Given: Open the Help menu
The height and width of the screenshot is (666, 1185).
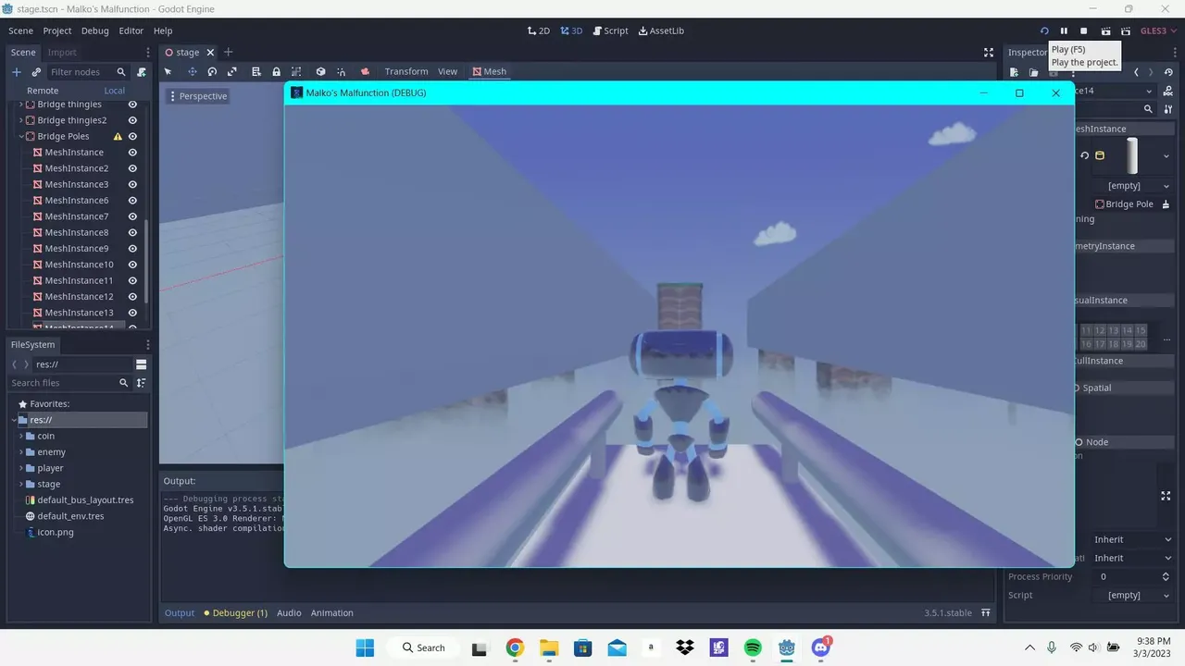Looking at the screenshot, I should pyautogui.click(x=163, y=31).
